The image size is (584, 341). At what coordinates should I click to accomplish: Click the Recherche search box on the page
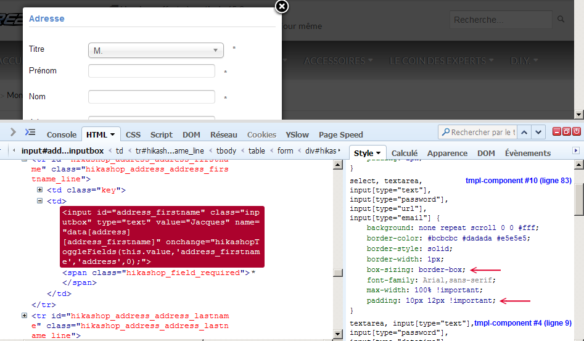click(501, 20)
